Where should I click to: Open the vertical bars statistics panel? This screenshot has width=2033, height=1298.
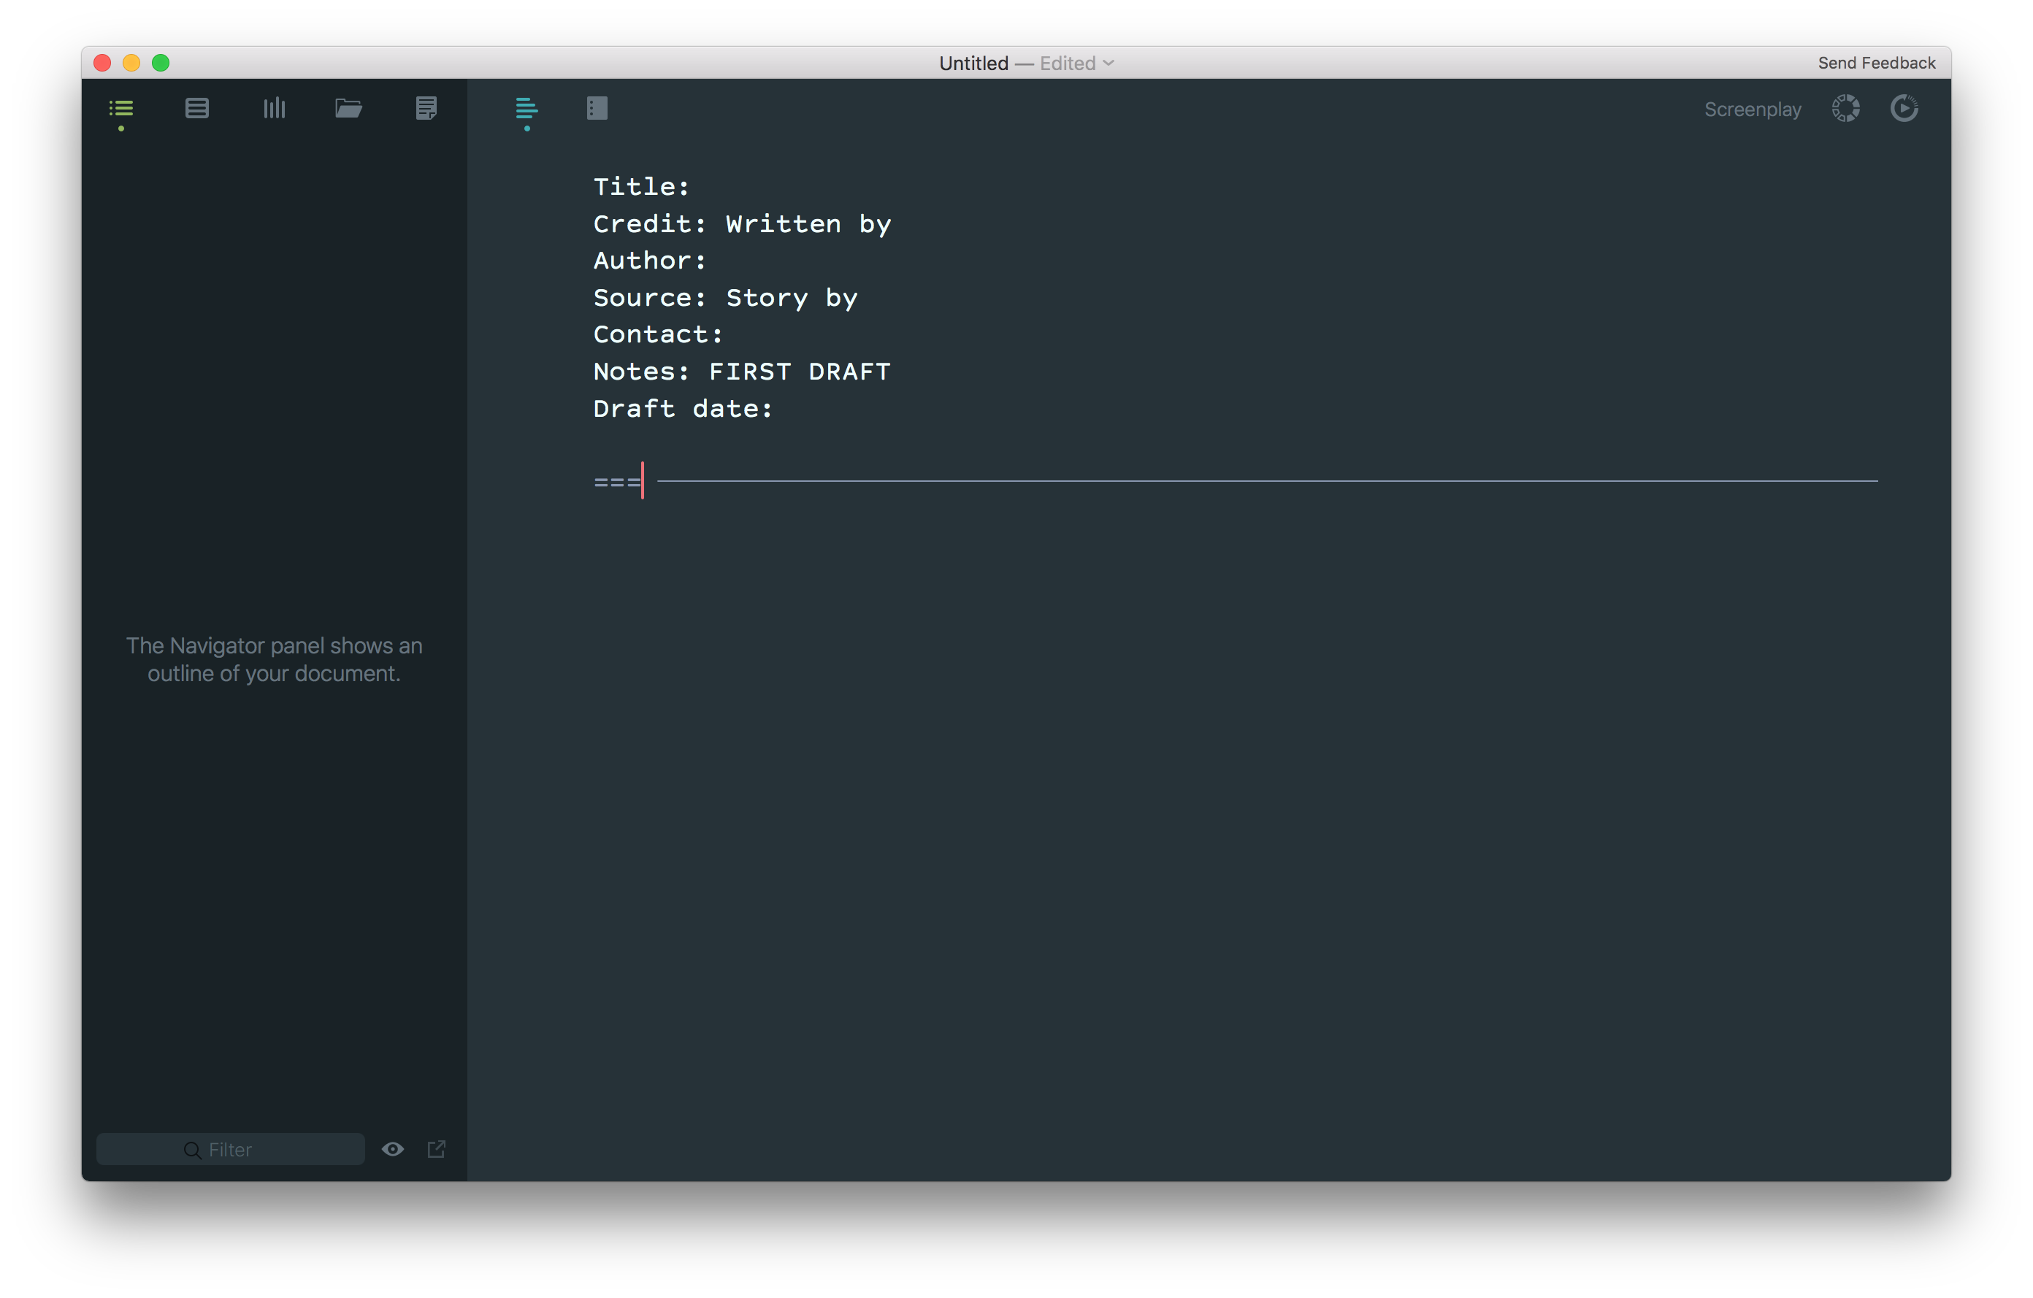coord(274,109)
